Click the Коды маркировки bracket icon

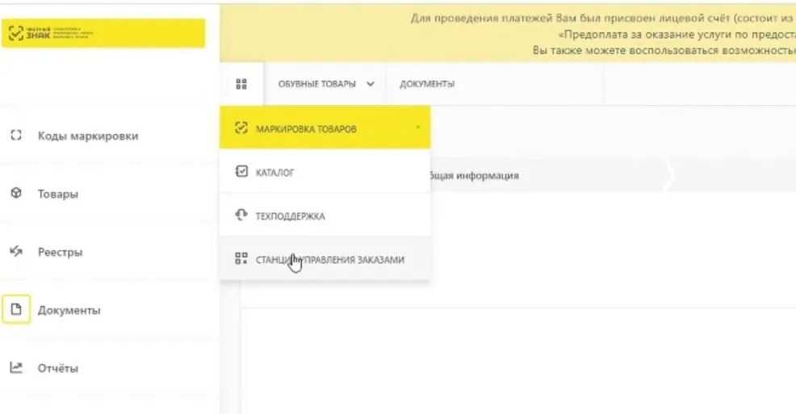(x=16, y=135)
